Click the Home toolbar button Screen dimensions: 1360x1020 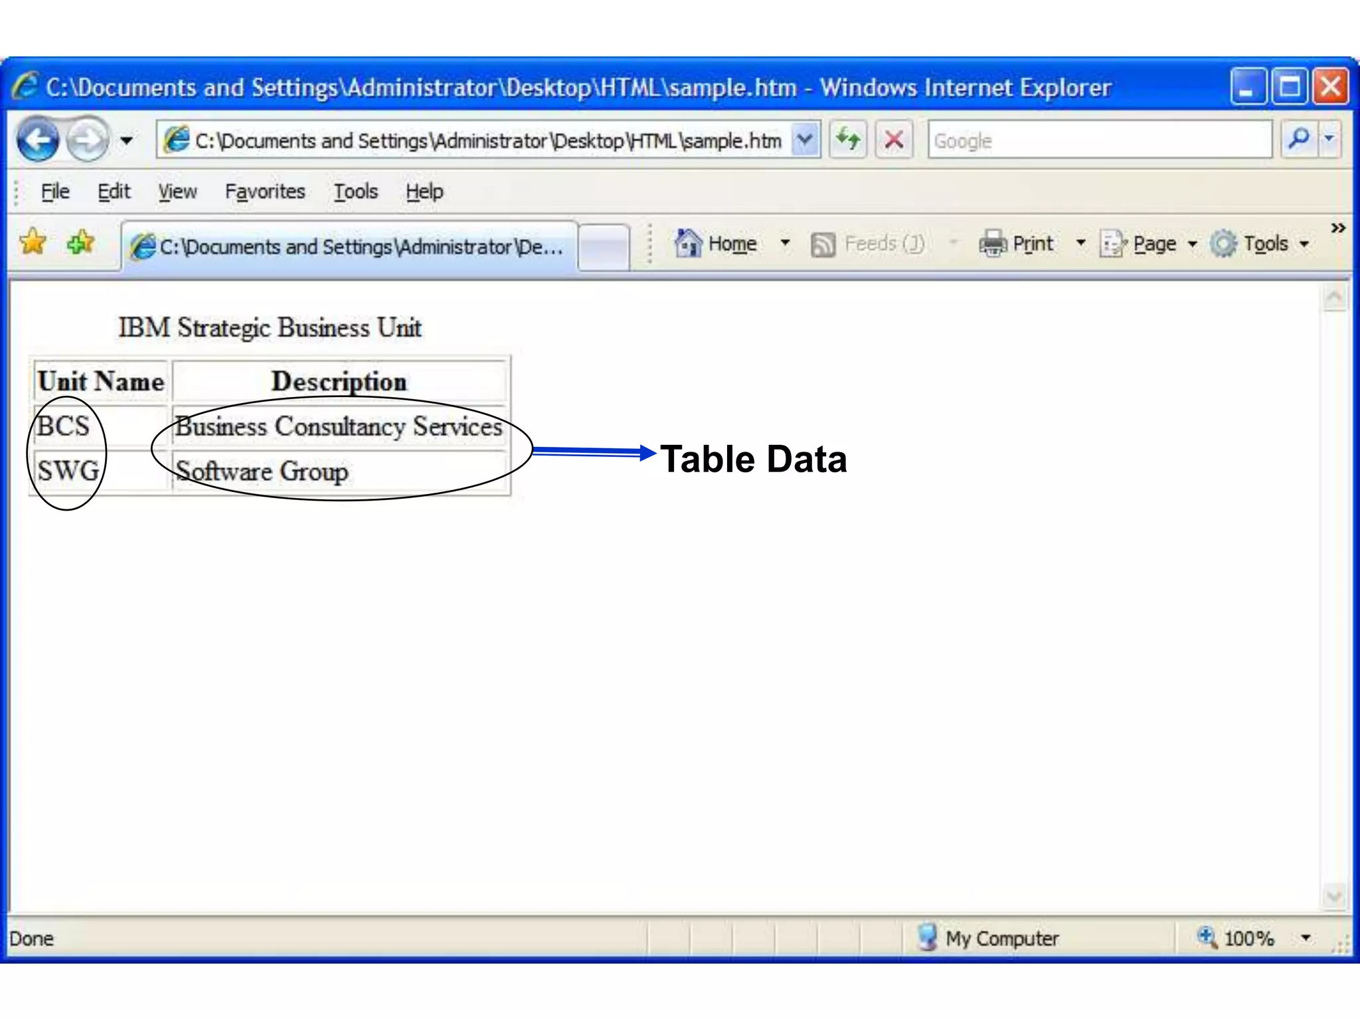pos(716,243)
